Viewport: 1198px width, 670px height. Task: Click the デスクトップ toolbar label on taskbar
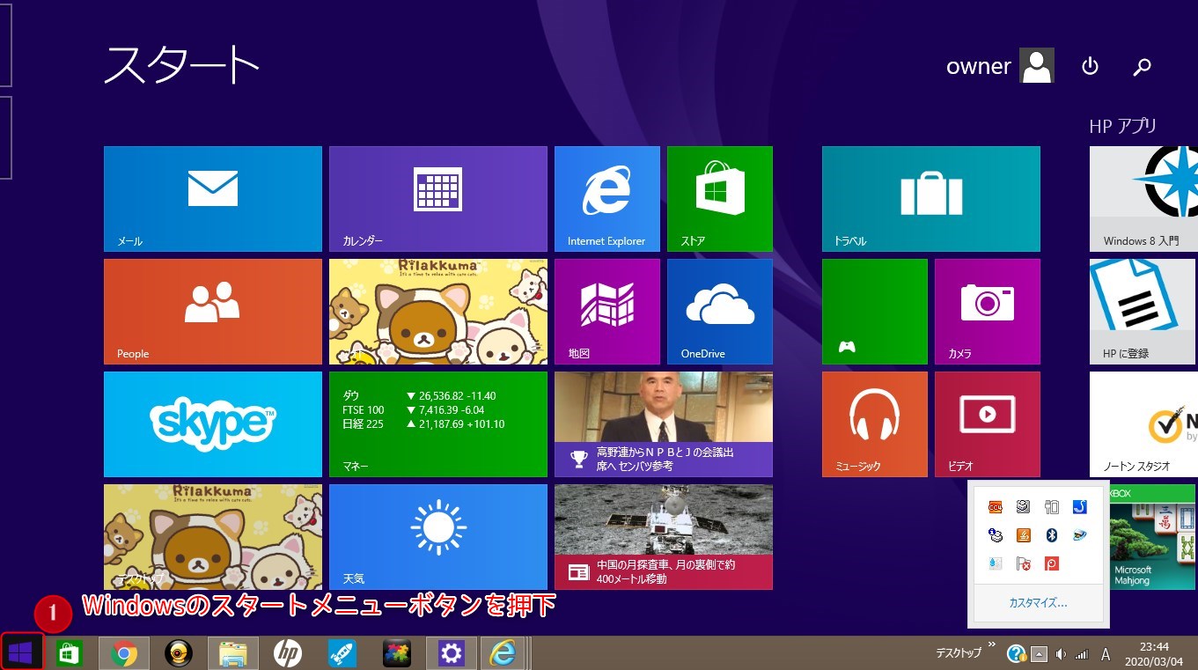pyautogui.click(x=958, y=653)
